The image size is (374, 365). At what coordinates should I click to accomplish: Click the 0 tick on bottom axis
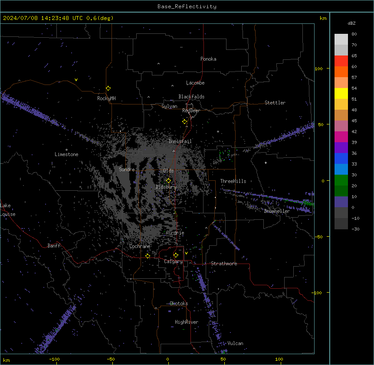(x=167, y=359)
